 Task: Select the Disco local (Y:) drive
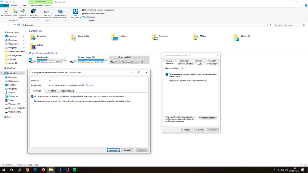coord(129,60)
